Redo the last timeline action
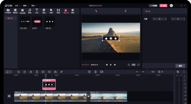Screen dimensions: 191x104 [25, 72]
